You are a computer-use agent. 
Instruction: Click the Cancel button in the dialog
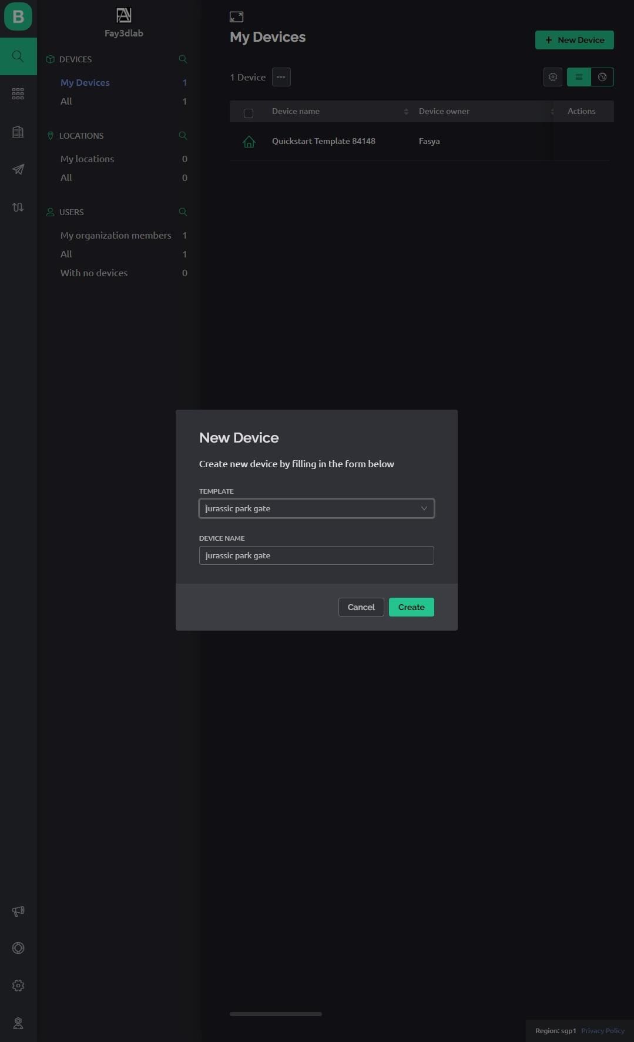[361, 607]
